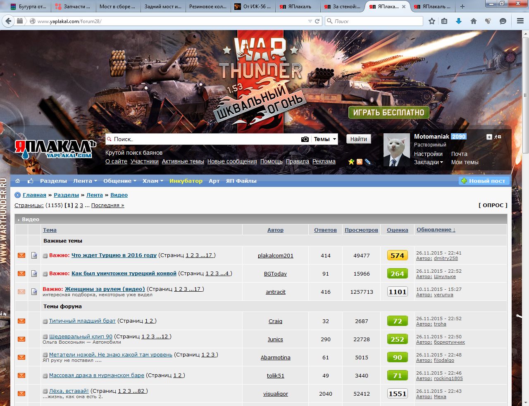Open the Настройки link in user panel

click(428, 154)
